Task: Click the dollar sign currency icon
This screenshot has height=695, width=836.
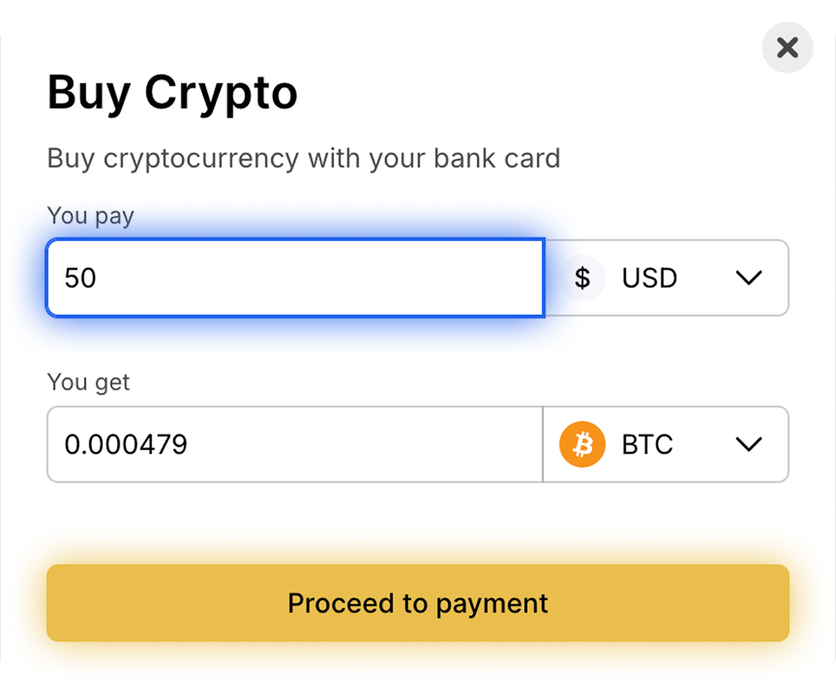Action: tap(582, 277)
